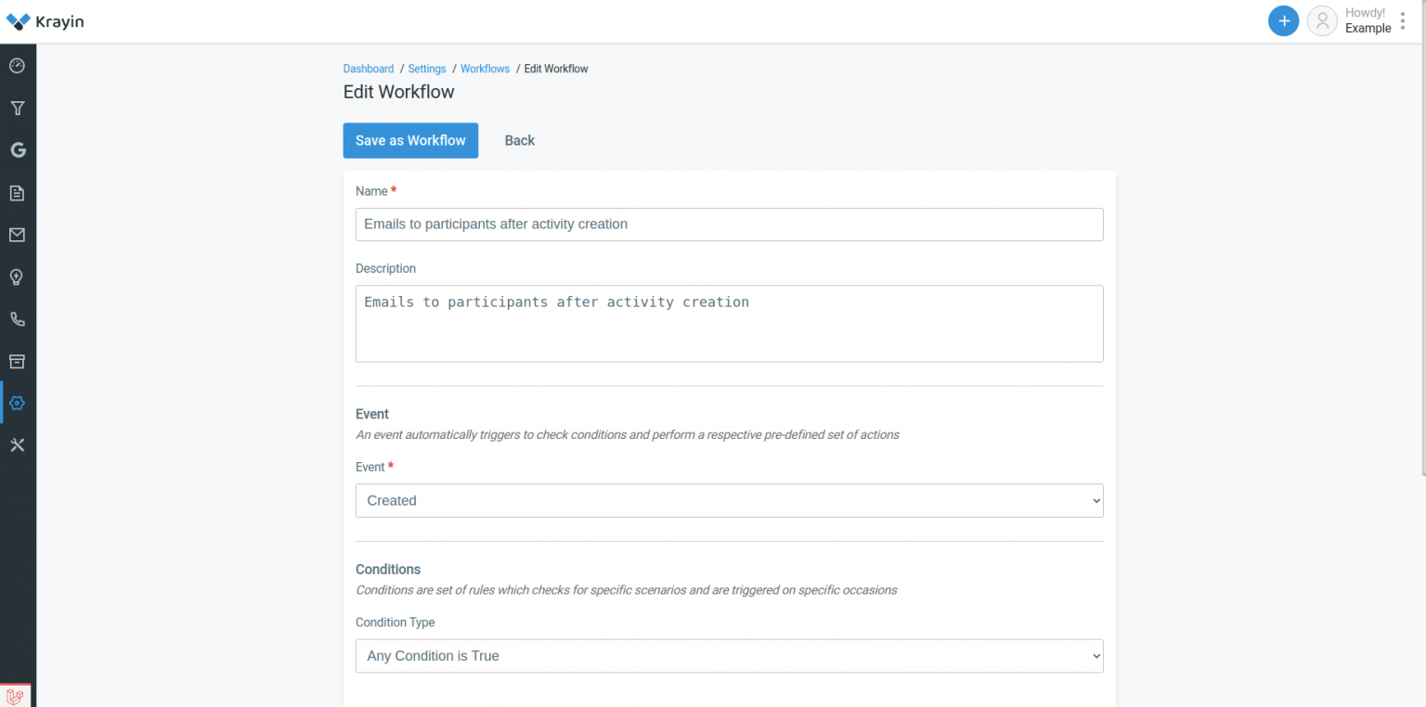Screen dimensions: 1426x707
Task: Open Activities via the phone icon
Action: [18, 318]
